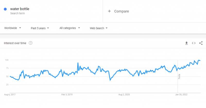Click the Feb 3, 2019 axis label
Viewport: 206px width, 108px height.
click(x=67, y=95)
